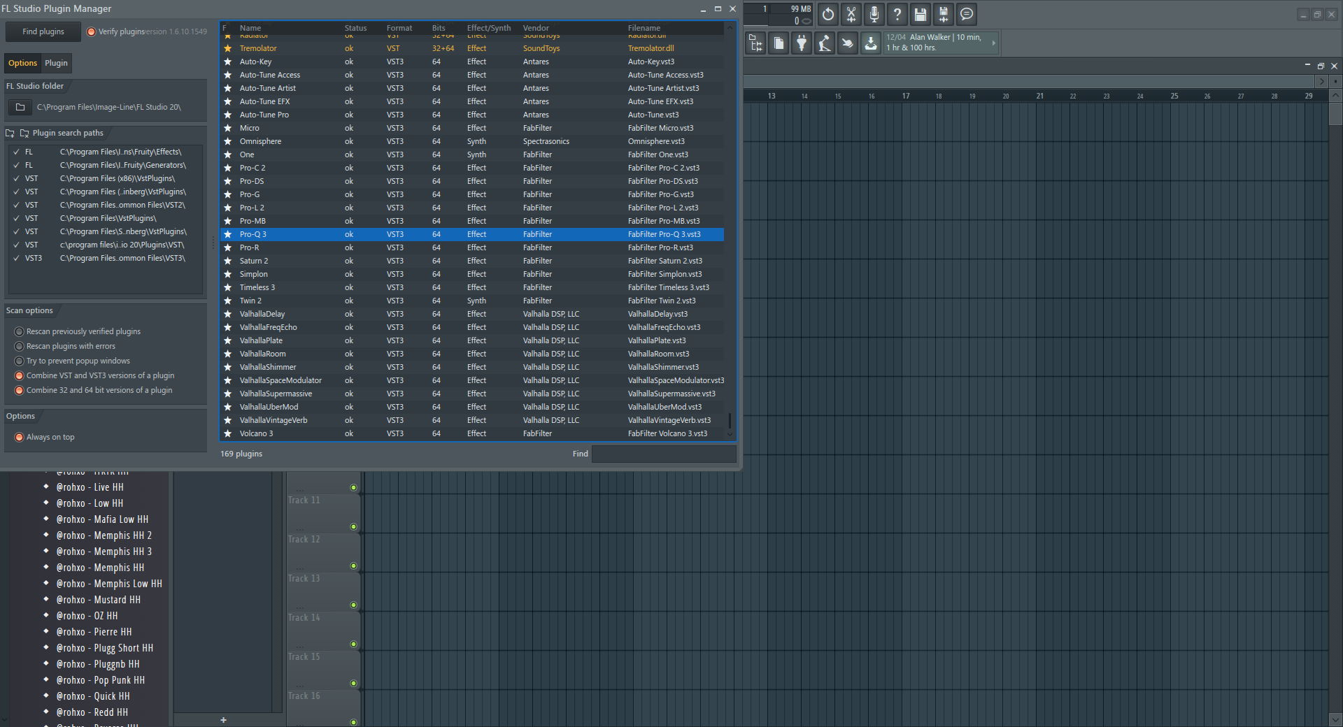Viewport: 1343px width, 727px height.
Task: Toggle favorite star for Saturn 2
Action: pos(227,261)
